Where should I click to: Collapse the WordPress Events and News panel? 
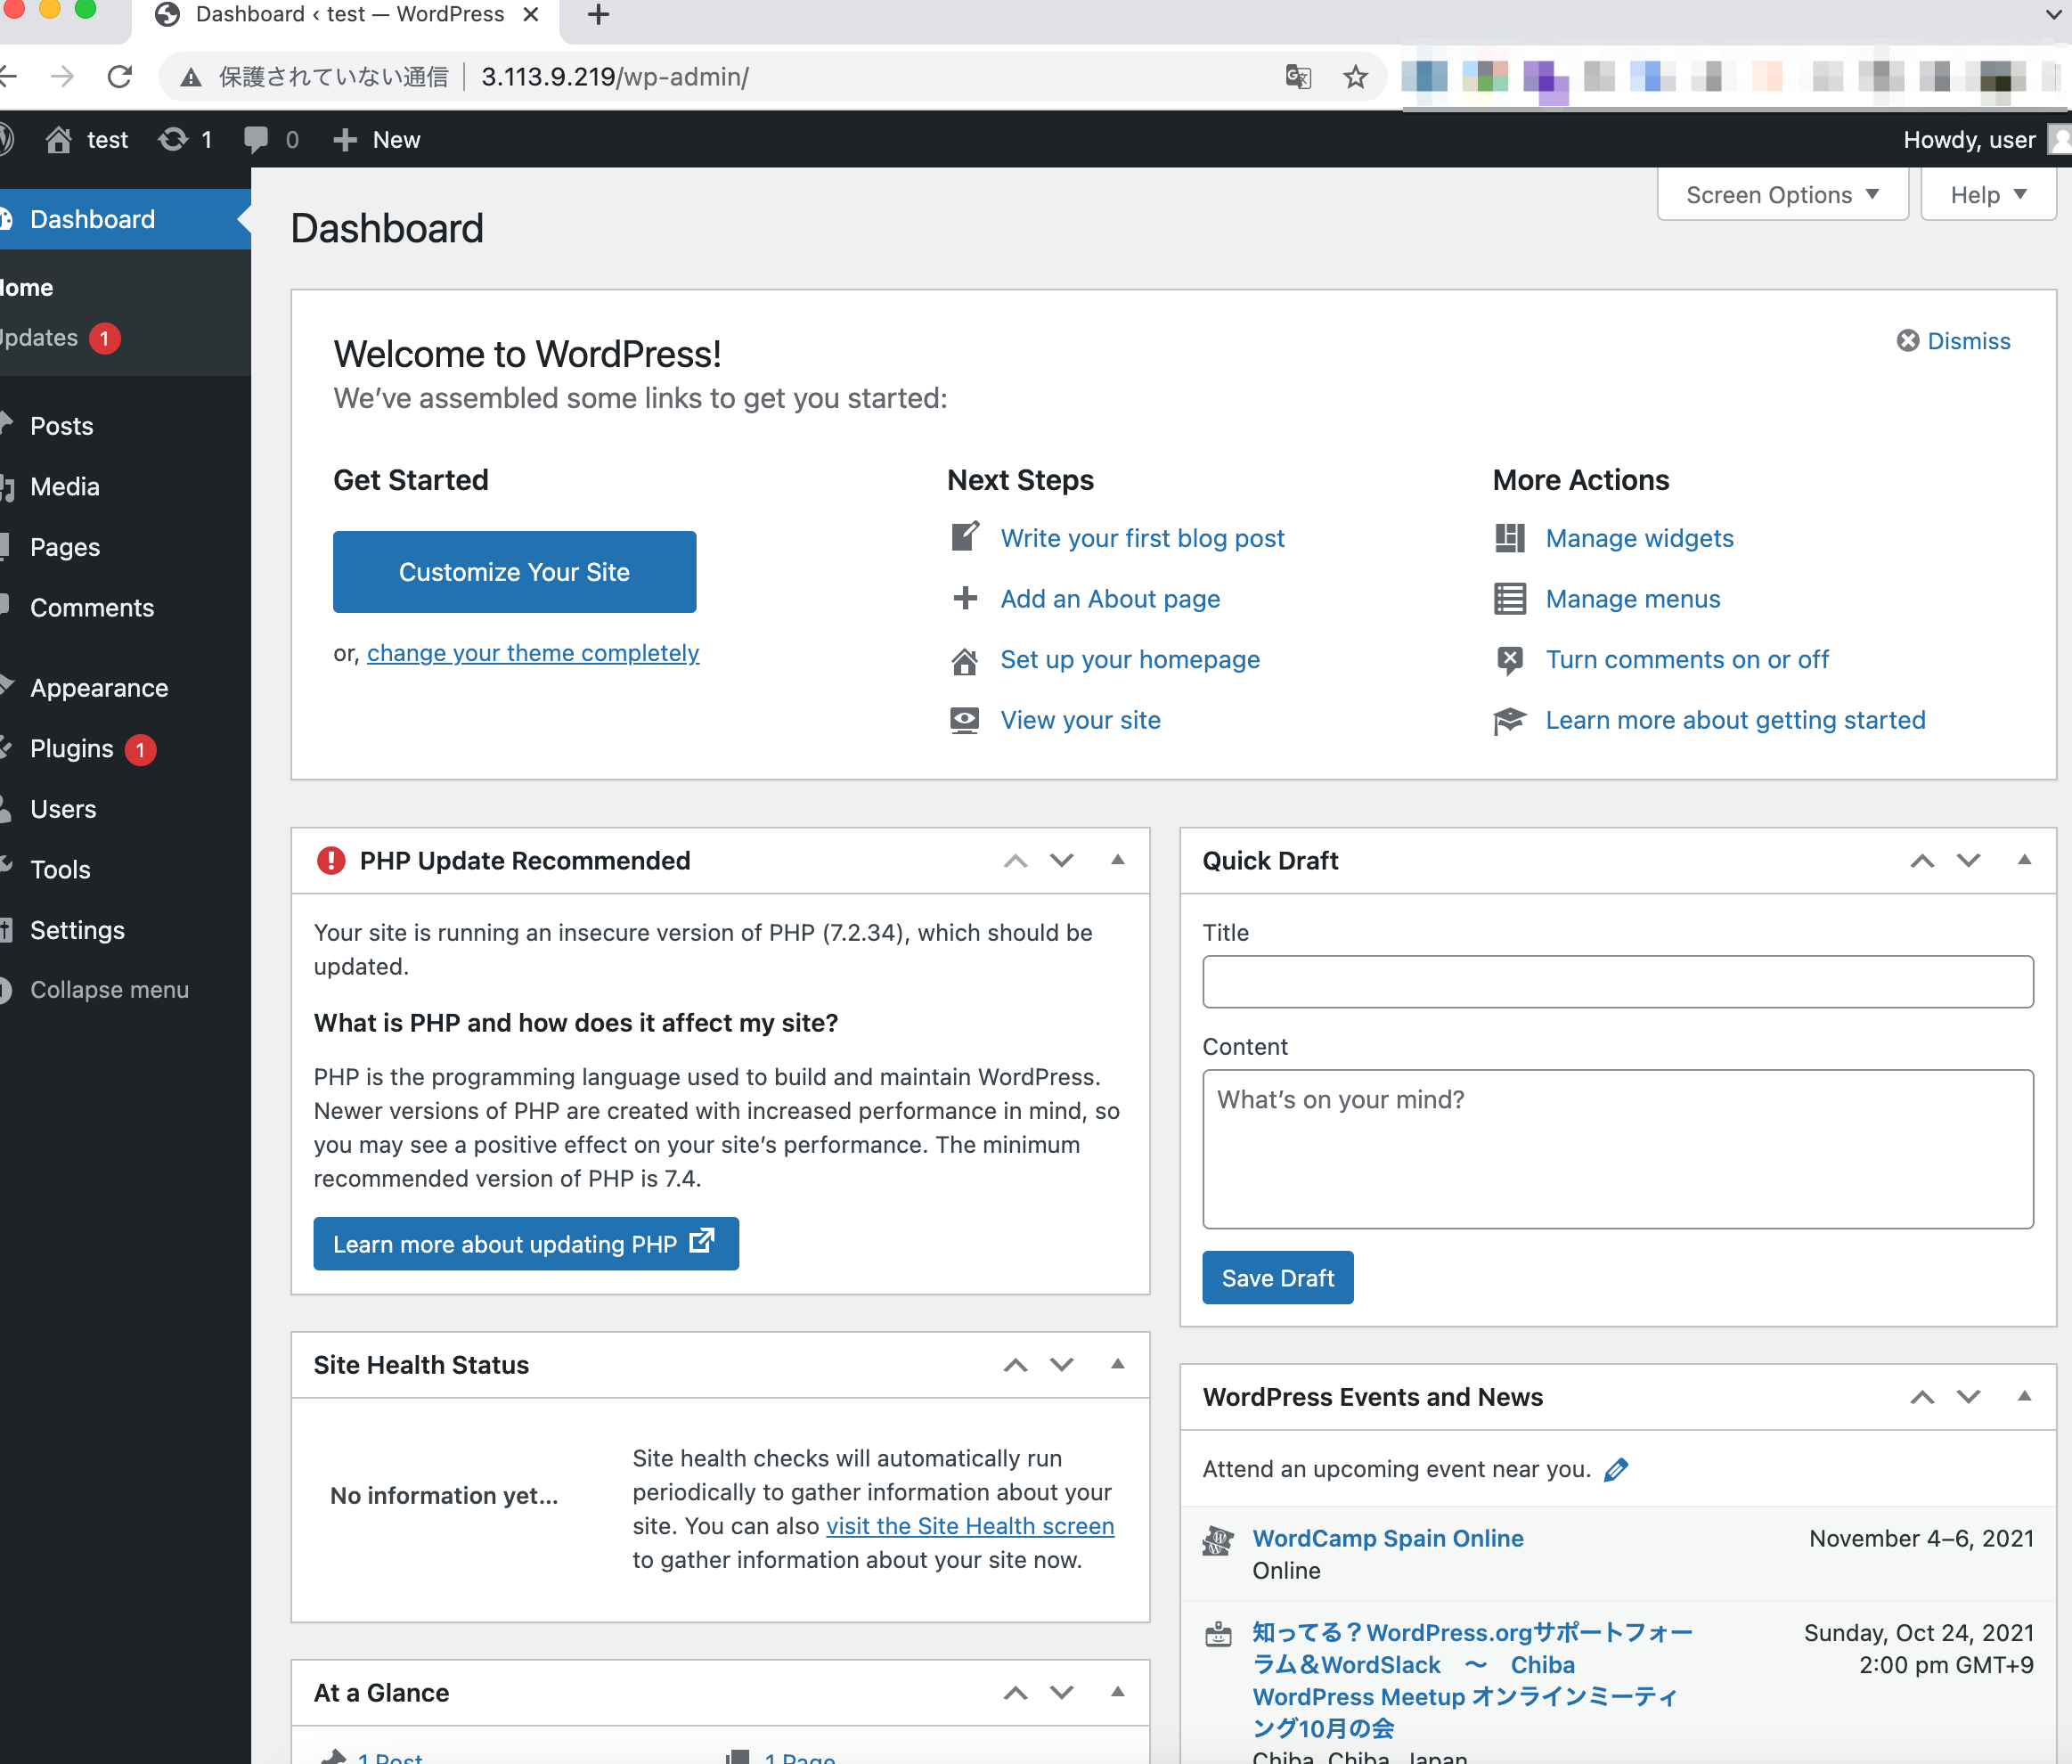2024,1396
